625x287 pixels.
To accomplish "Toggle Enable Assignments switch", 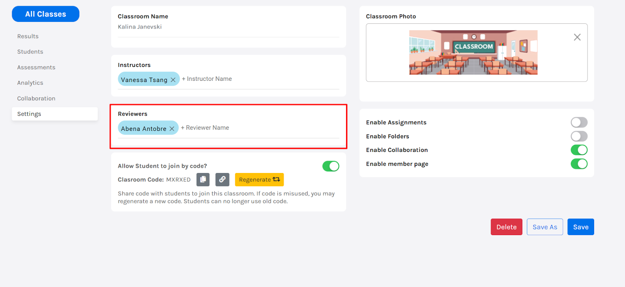I will point(579,123).
